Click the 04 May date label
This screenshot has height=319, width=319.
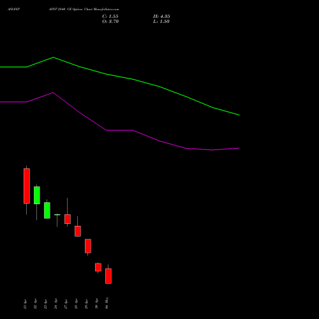pos(107,303)
